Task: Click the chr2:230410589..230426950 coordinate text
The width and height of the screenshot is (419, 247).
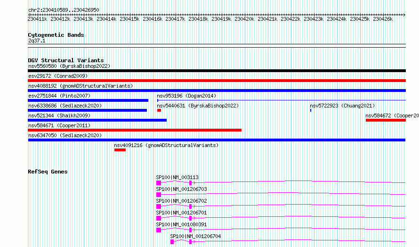Action: click(x=64, y=10)
